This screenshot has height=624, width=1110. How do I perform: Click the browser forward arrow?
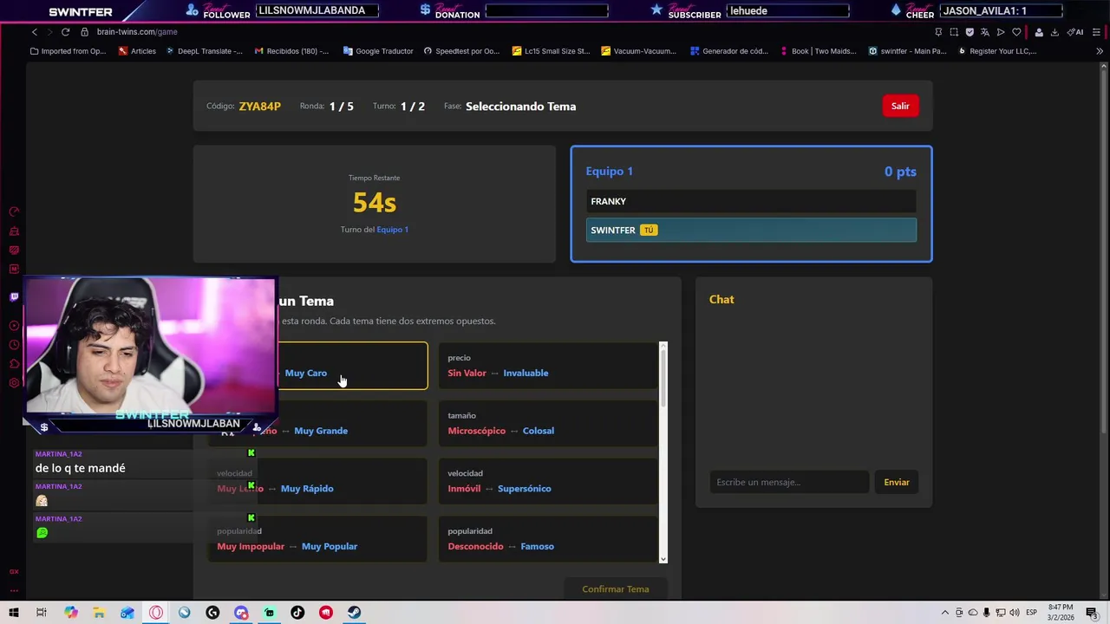pyautogui.click(x=49, y=32)
